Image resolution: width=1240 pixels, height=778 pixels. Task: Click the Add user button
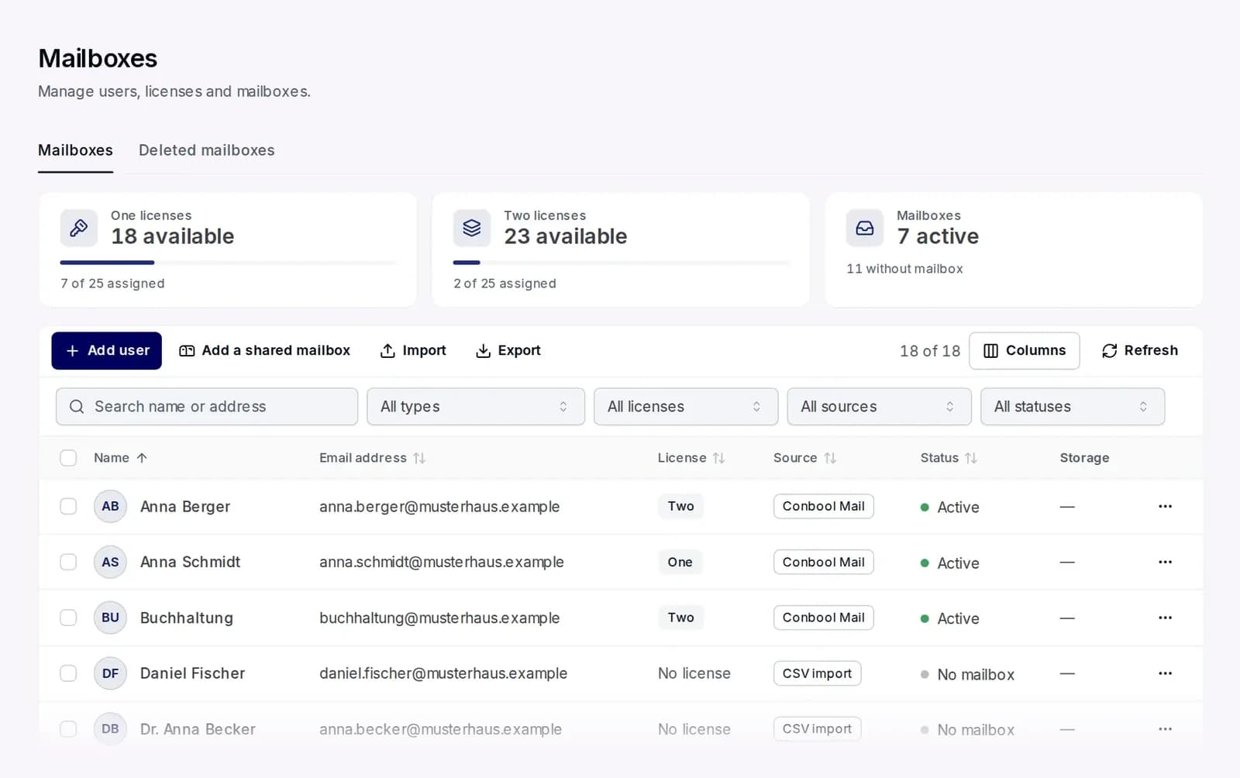[x=107, y=351]
